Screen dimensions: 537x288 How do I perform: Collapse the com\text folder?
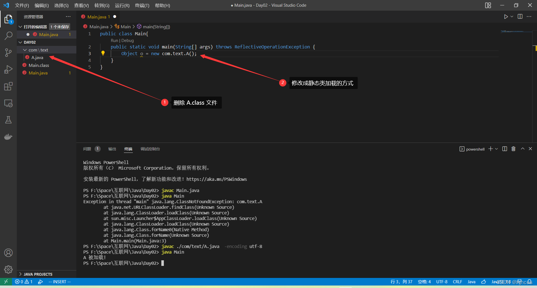point(25,50)
